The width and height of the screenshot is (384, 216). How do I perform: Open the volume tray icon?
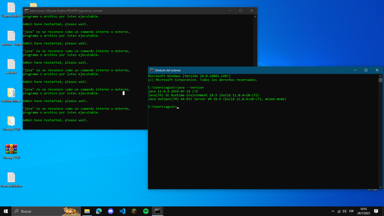click(344, 211)
